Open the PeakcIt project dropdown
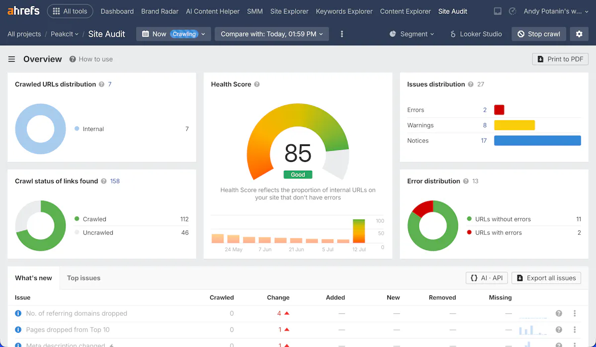 65,34
